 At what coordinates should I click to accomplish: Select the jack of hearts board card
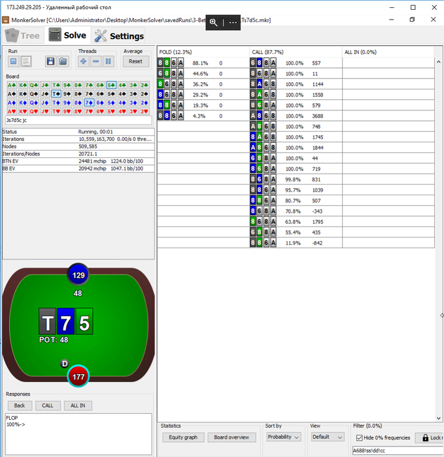(x=45, y=112)
